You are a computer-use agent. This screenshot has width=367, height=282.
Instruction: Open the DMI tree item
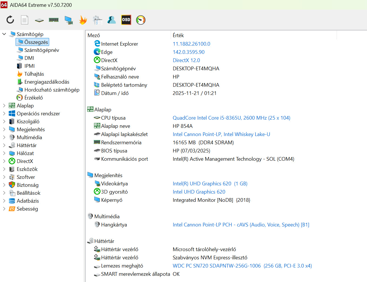coord(29,58)
